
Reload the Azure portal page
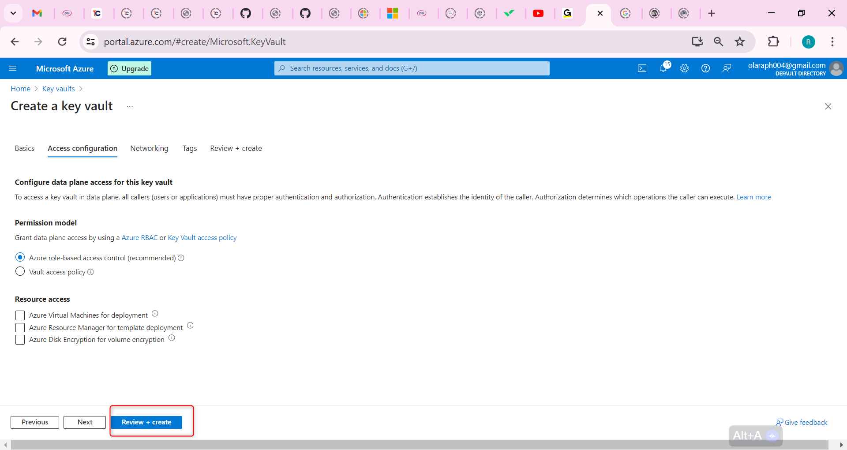[62, 42]
